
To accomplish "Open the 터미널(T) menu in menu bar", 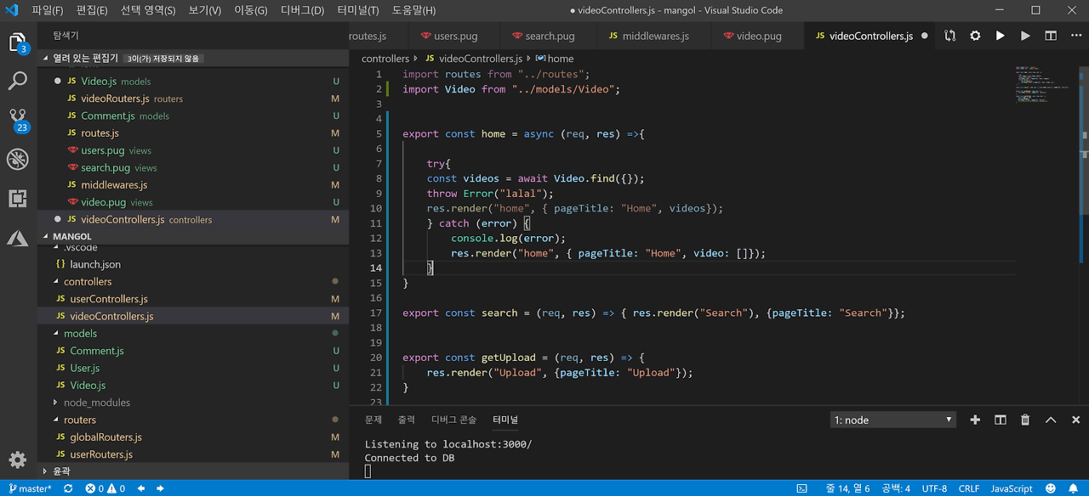I will 357,10.
